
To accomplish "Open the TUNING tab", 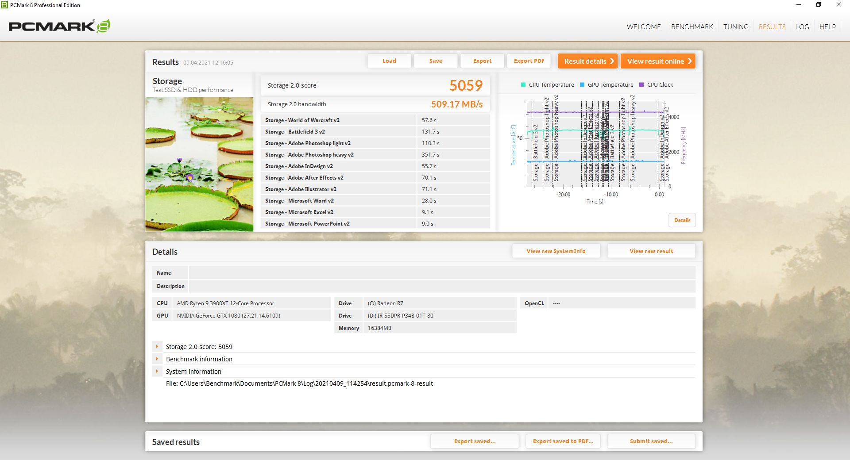I will (x=736, y=27).
